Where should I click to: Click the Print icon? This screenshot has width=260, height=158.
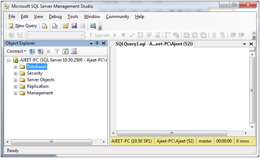click(x=82, y=26)
